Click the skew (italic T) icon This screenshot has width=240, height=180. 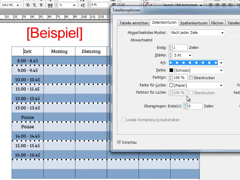pyautogui.click(x=113, y=5)
